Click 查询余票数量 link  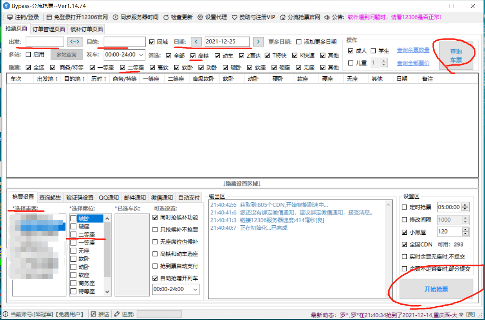pyautogui.click(x=413, y=50)
